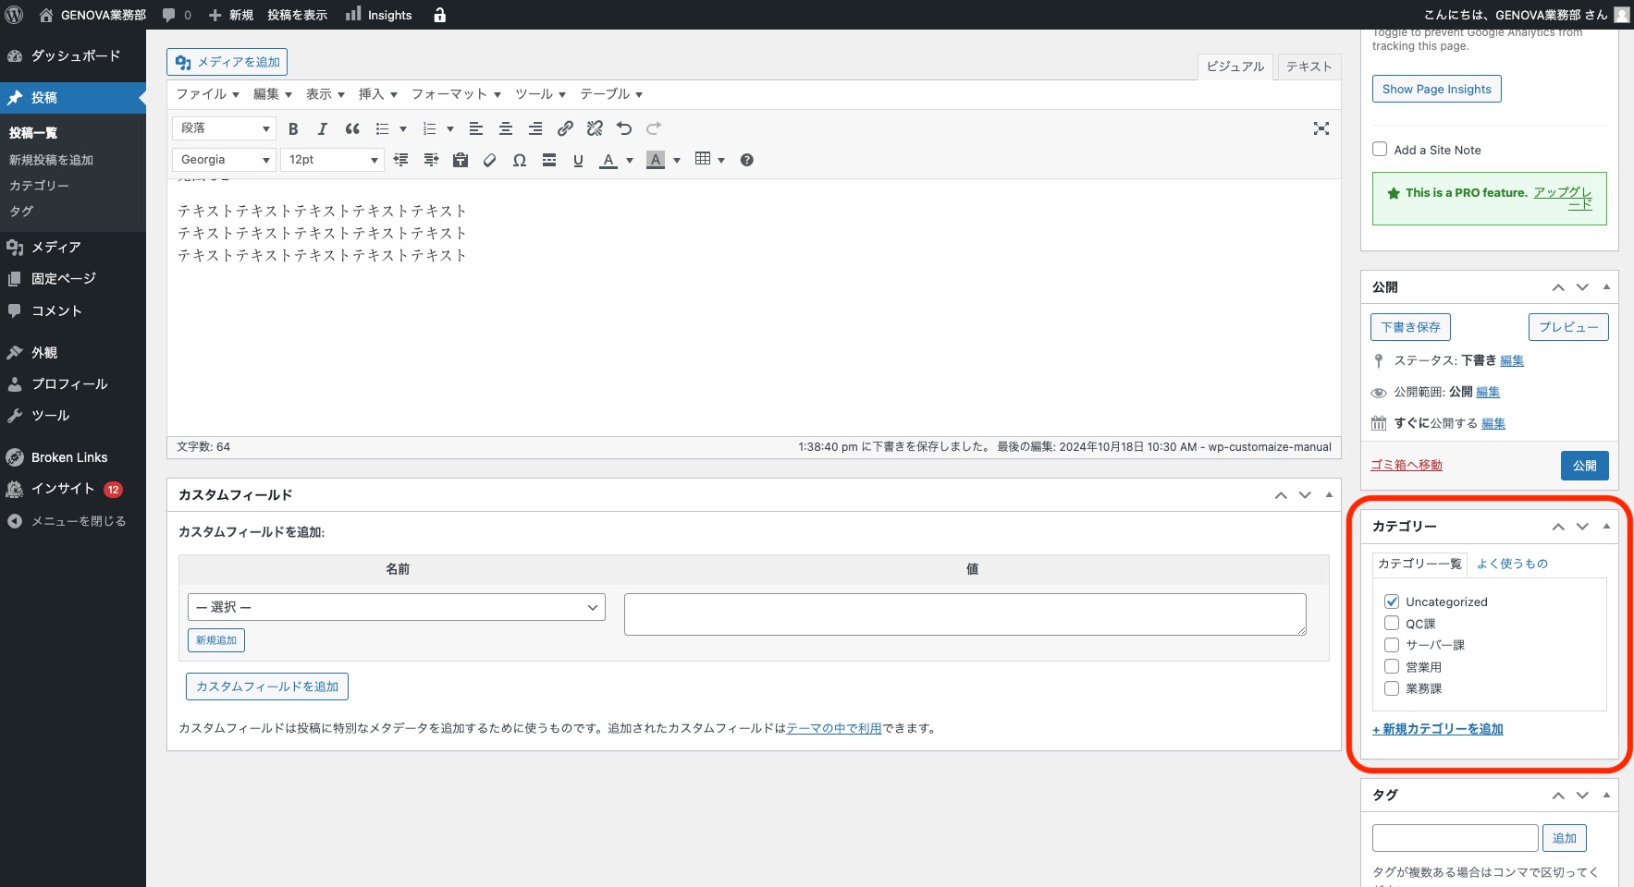Viewport: 1634px width, 887px height.
Task: Open the 12pt font size dropdown
Action: pos(332,160)
